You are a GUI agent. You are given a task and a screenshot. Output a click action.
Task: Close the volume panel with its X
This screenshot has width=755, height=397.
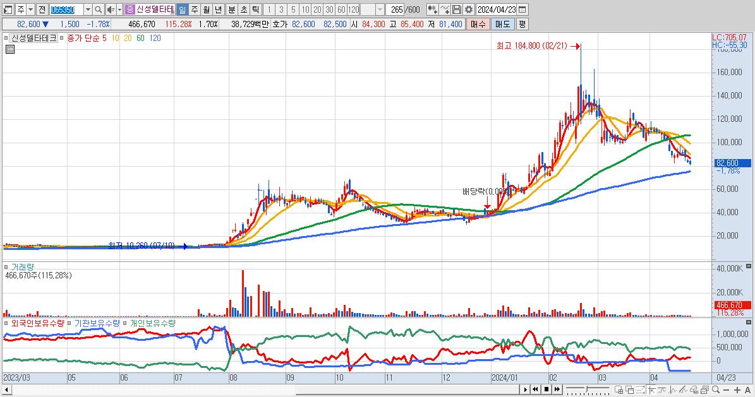coord(749,266)
